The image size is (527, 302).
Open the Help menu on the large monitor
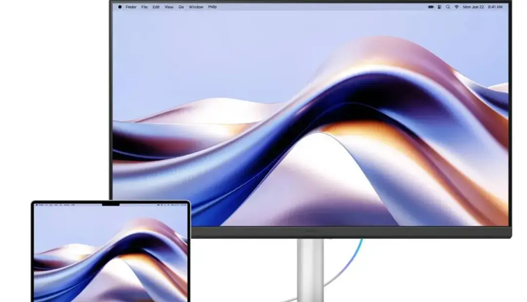(x=213, y=7)
